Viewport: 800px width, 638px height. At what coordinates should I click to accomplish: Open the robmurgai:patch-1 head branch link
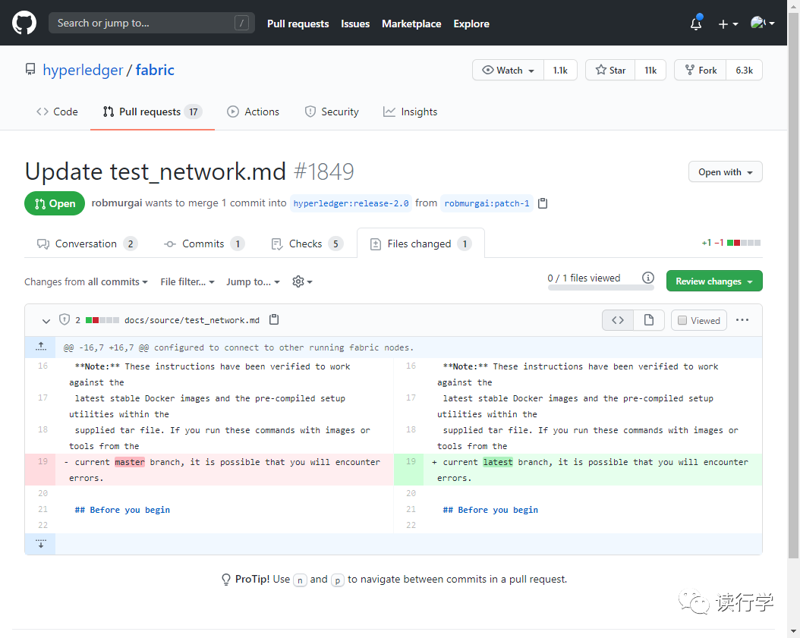point(487,203)
